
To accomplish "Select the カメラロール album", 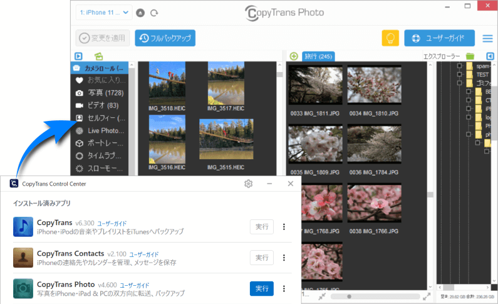I will (100, 68).
